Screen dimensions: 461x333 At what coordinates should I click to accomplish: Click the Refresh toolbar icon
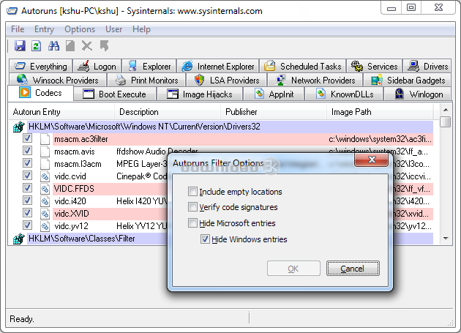click(x=36, y=46)
